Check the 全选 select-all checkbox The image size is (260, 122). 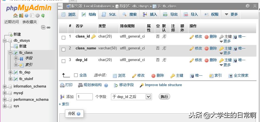point(76,75)
